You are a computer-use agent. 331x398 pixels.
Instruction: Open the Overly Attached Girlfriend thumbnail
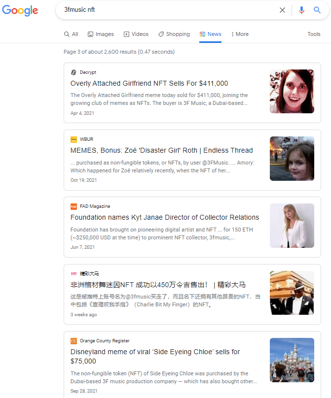point(292,92)
